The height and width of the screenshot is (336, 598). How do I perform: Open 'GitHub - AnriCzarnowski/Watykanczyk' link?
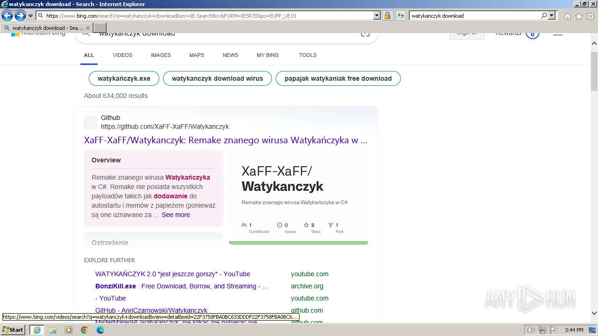pyautogui.click(x=151, y=310)
